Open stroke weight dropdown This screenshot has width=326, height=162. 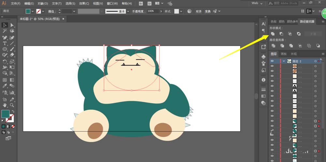tap(74, 11)
